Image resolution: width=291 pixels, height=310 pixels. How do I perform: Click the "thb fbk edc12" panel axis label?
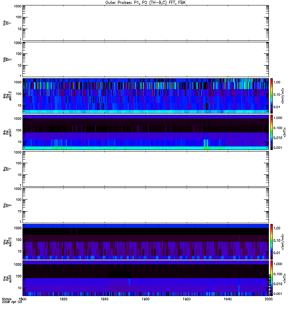click(7, 96)
